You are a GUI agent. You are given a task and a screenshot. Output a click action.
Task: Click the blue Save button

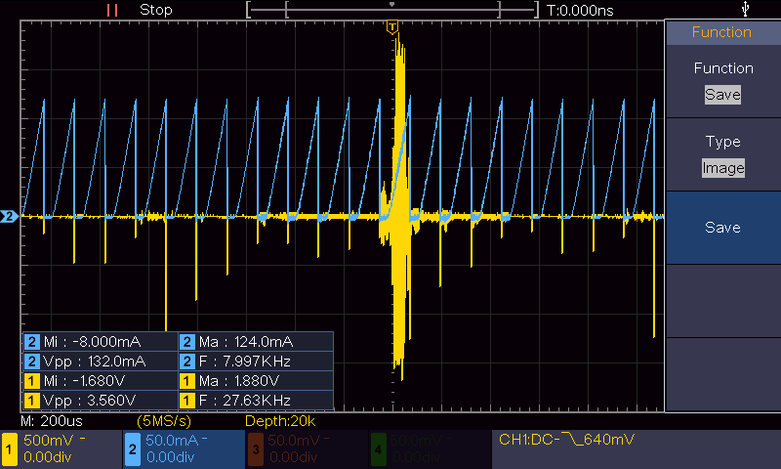click(x=722, y=228)
